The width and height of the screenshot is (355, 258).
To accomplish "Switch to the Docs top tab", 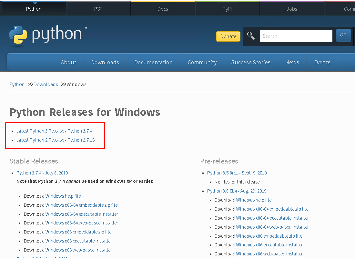I will coord(163,9).
